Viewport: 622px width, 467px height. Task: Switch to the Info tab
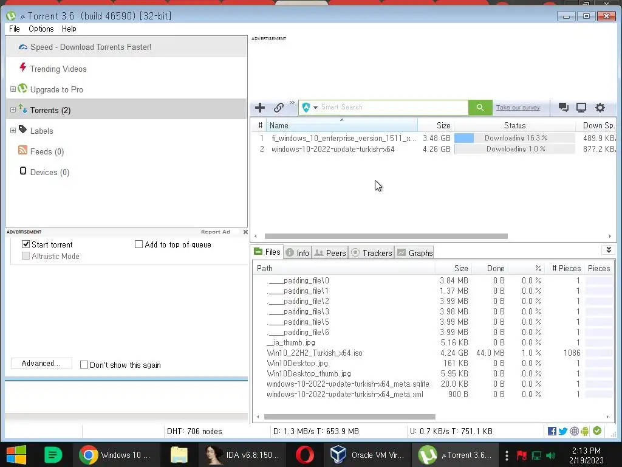click(x=298, y=253)
